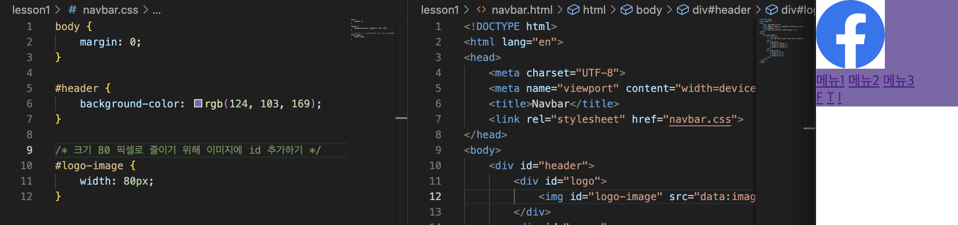Click the 'F' link below the menus
Screen dimensions: 958x225
819,98
